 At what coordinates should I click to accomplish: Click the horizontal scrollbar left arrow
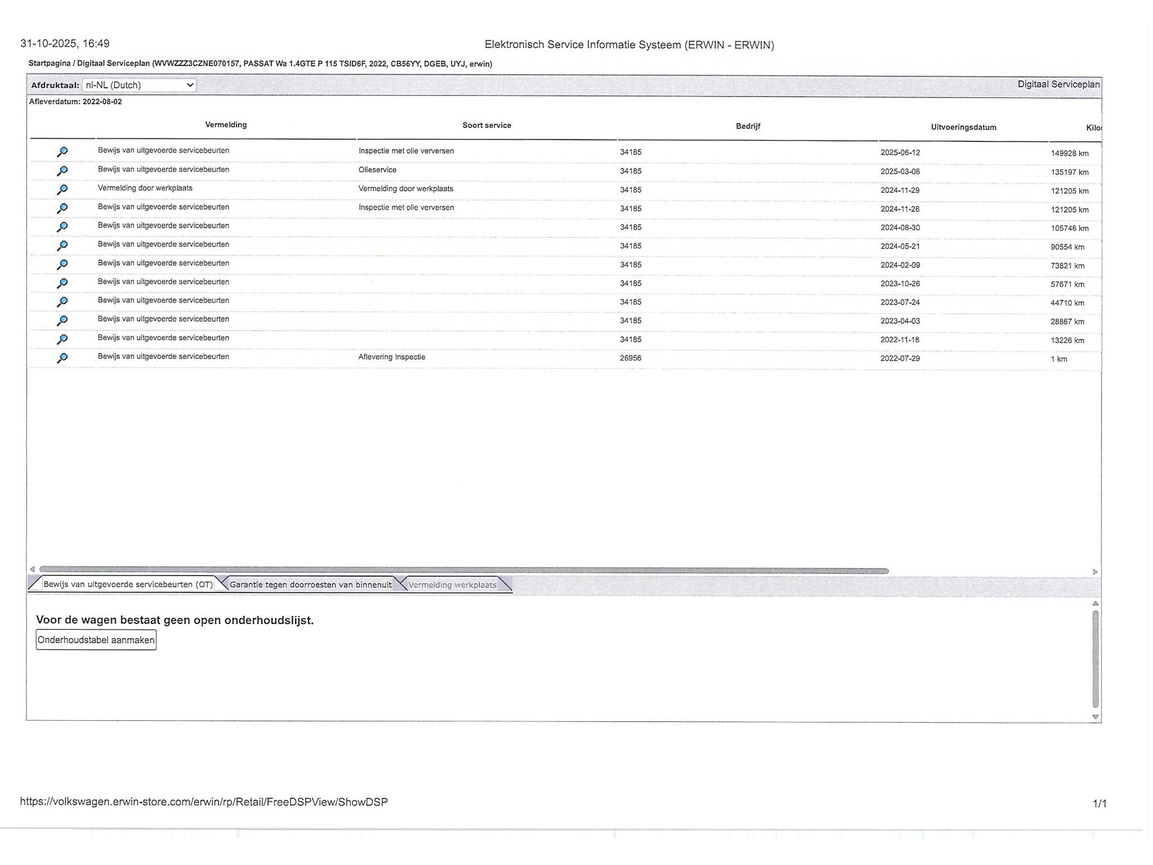coord(32,569)
